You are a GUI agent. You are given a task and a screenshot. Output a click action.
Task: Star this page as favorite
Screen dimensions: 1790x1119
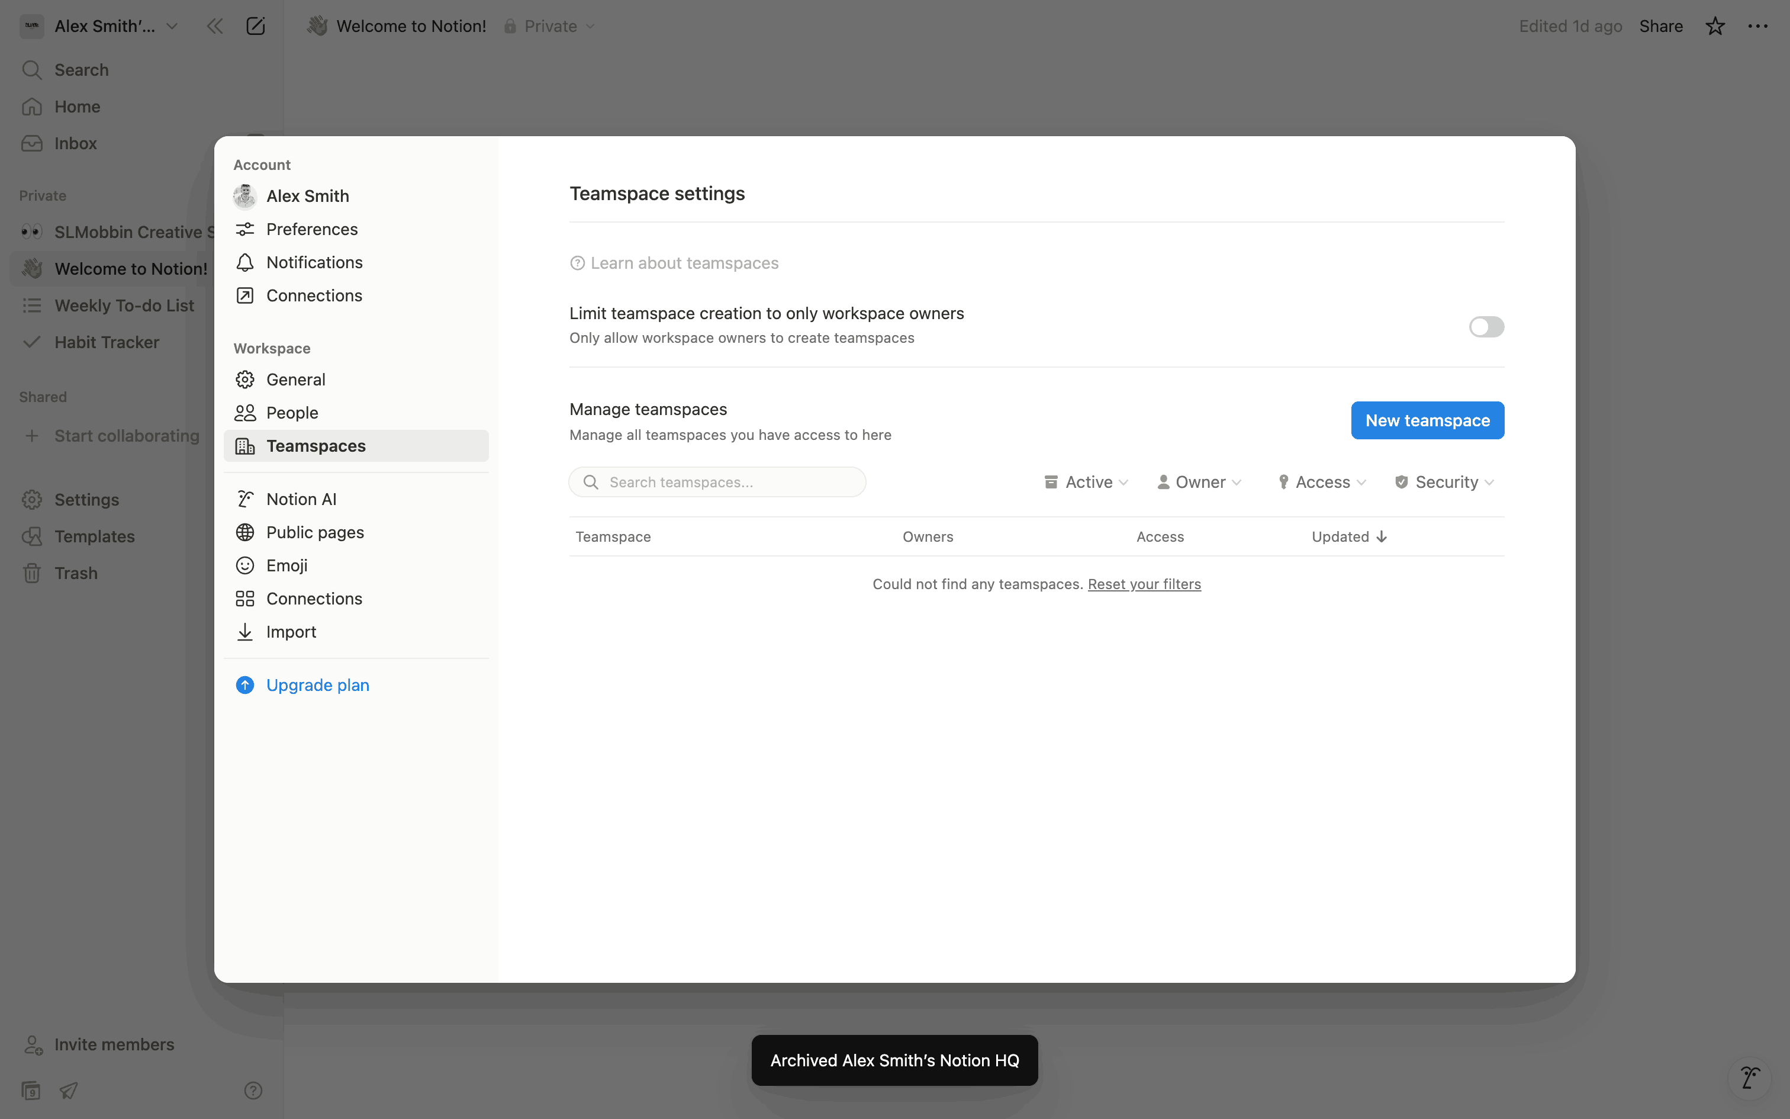[1715, 26]
